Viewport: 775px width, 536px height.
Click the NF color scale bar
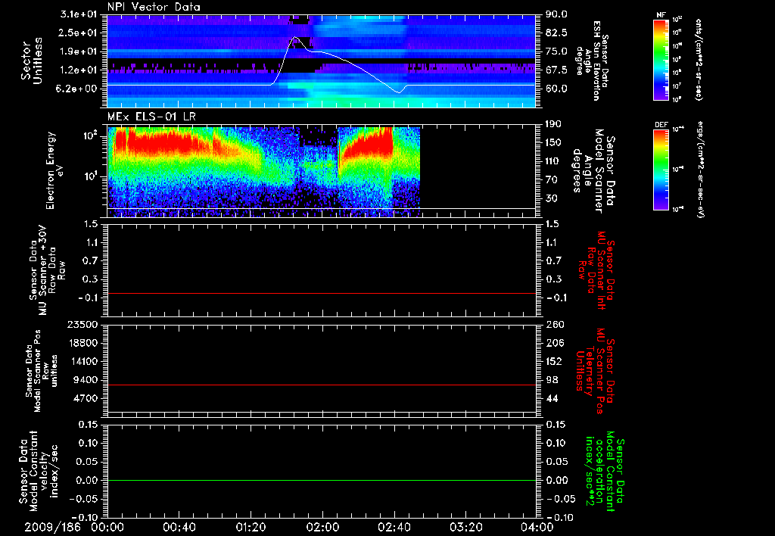661,60
